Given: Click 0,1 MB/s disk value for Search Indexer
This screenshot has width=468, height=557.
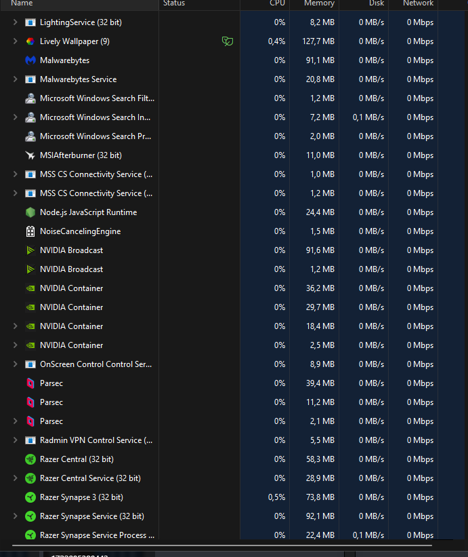Looking at the screenshot, I should [x=368, y=117].
